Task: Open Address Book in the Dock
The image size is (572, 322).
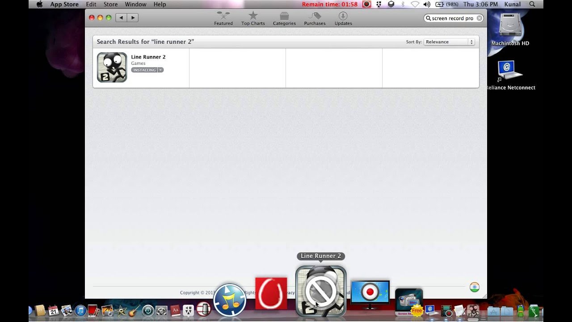Action: click(x=40, y=310)
